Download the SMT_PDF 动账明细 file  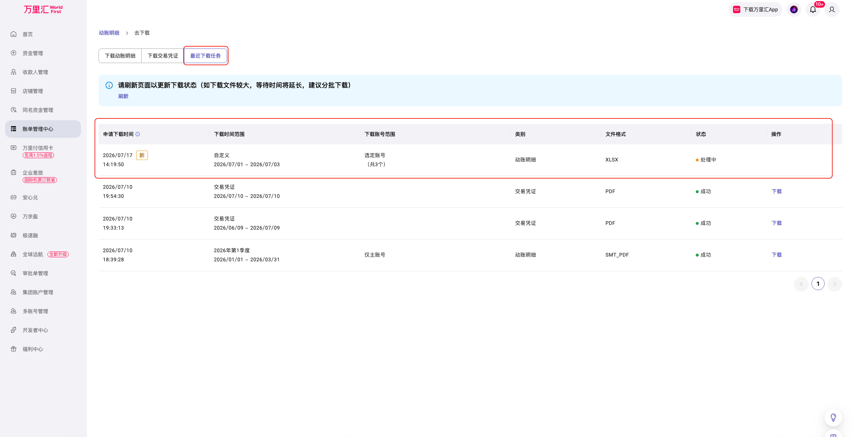click(776, 255)
